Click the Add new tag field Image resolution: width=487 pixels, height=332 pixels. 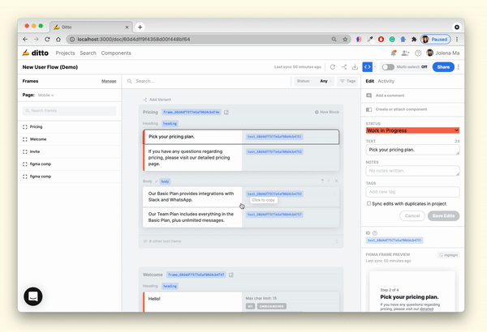pos(412,192)
